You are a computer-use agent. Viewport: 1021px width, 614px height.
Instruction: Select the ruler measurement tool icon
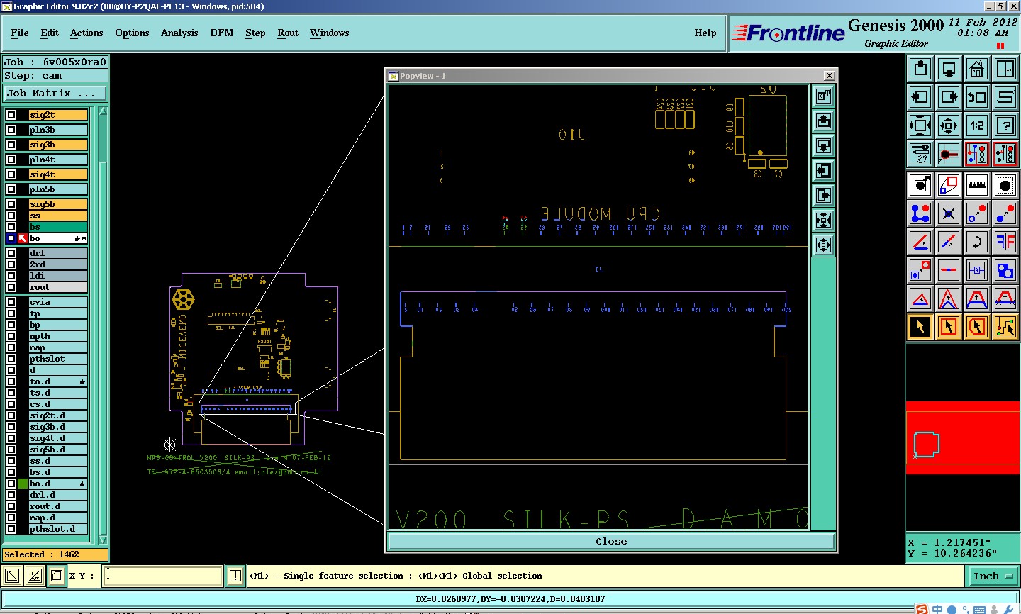977,185
